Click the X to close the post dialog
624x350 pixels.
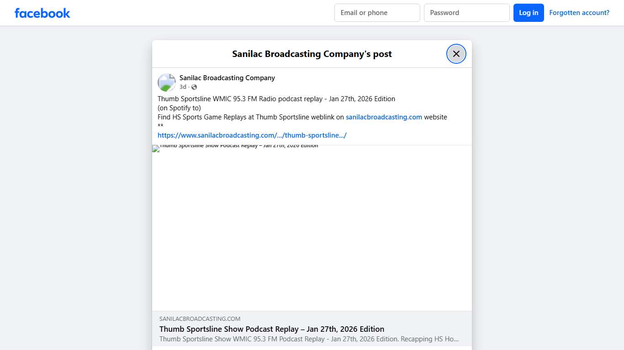456,53
